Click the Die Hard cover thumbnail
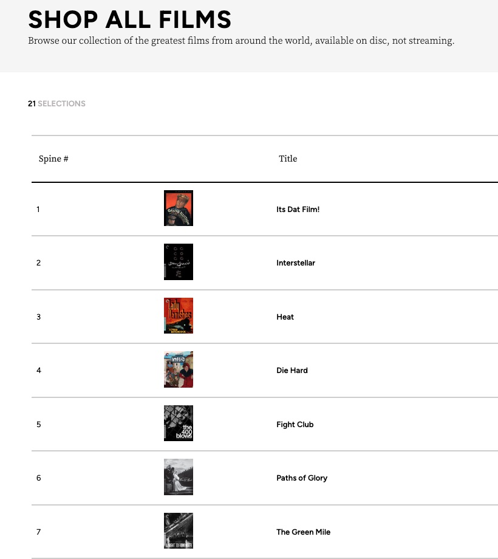The width and height of the screenshot is (498, 559). (x=179, y=369)
